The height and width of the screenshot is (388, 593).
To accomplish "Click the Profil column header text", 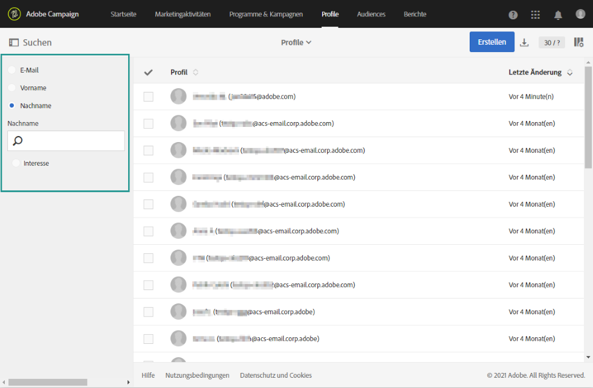I will (179, 73).
